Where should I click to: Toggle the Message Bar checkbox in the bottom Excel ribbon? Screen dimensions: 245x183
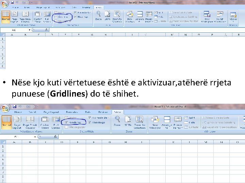[x=66, y=127]
